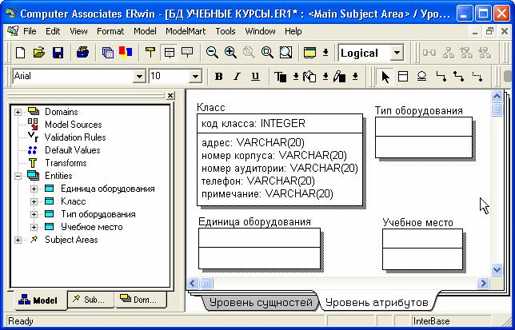Click the Fill color bucket icon
Image resolution: width=515 pixels, height=330 pixels.
pyautogui.click(x=309, y=77)
